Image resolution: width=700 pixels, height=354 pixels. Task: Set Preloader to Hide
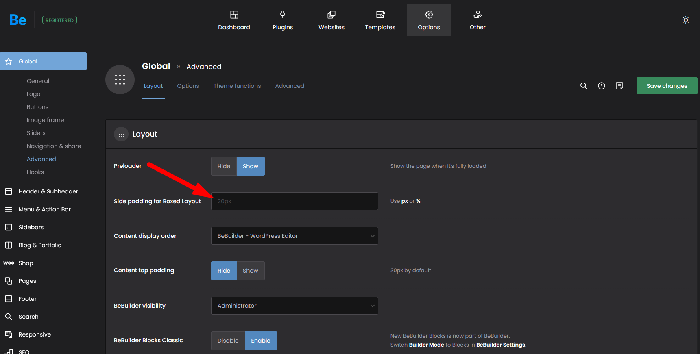224,166
